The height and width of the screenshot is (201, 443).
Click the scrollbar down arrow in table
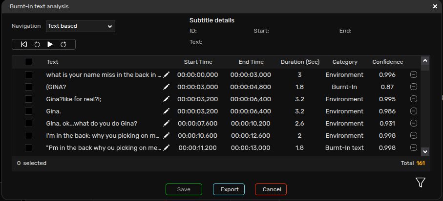tap(425, 151)
